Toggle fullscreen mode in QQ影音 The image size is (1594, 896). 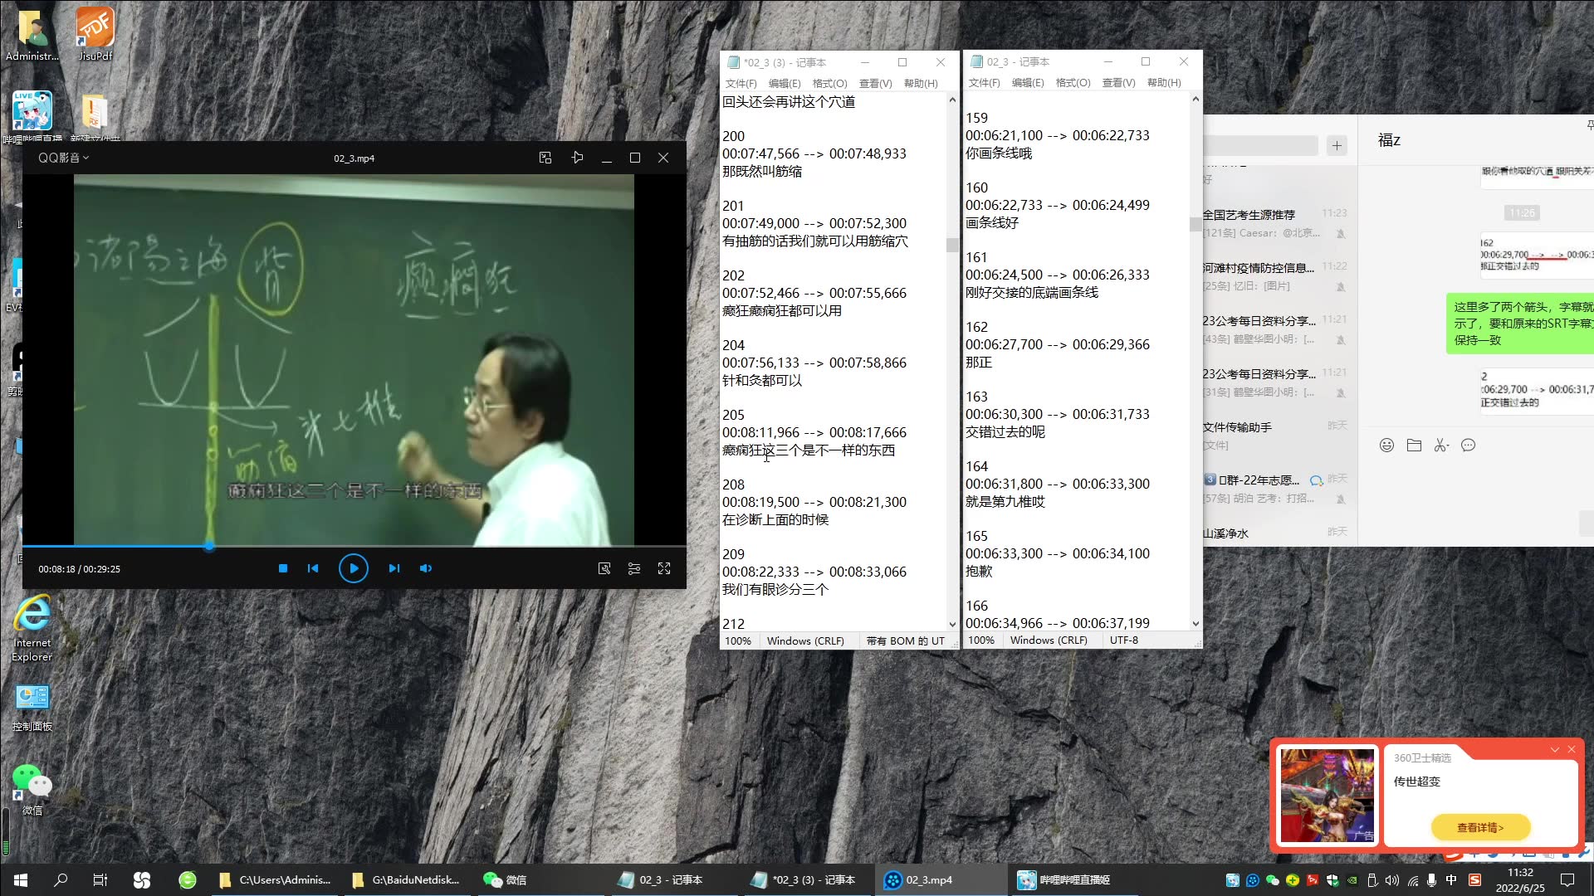click(664, 568)
